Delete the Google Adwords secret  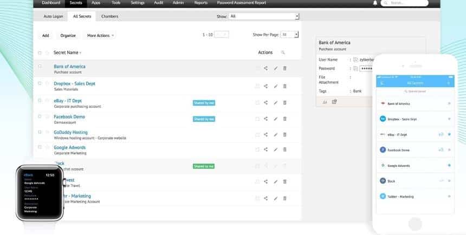(x=284, y=149)
